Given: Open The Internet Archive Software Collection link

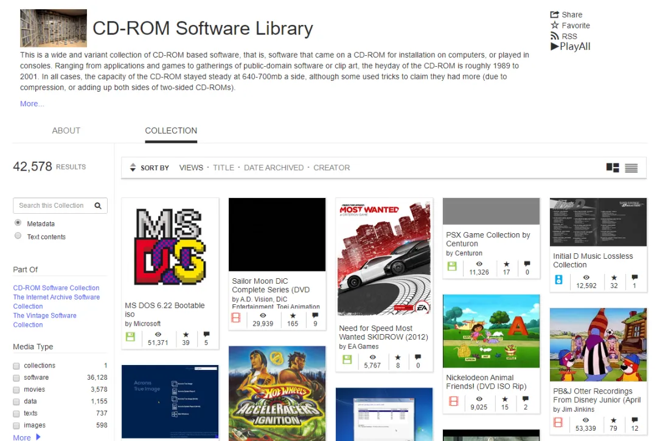Looking at the screenshot, I should pos(56,302).
